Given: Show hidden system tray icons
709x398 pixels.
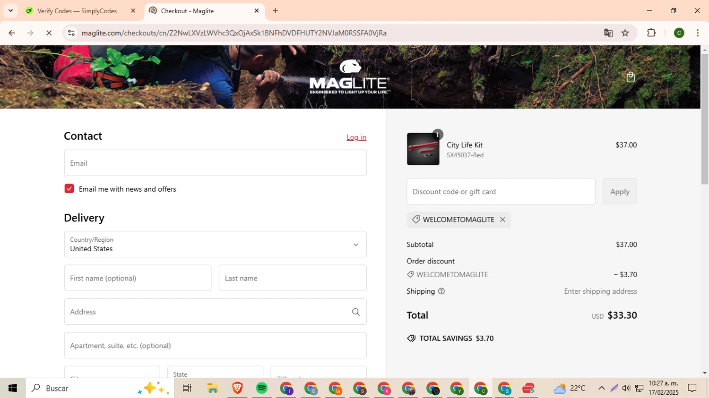Looking at the screenshot, I should coord(602,389).
